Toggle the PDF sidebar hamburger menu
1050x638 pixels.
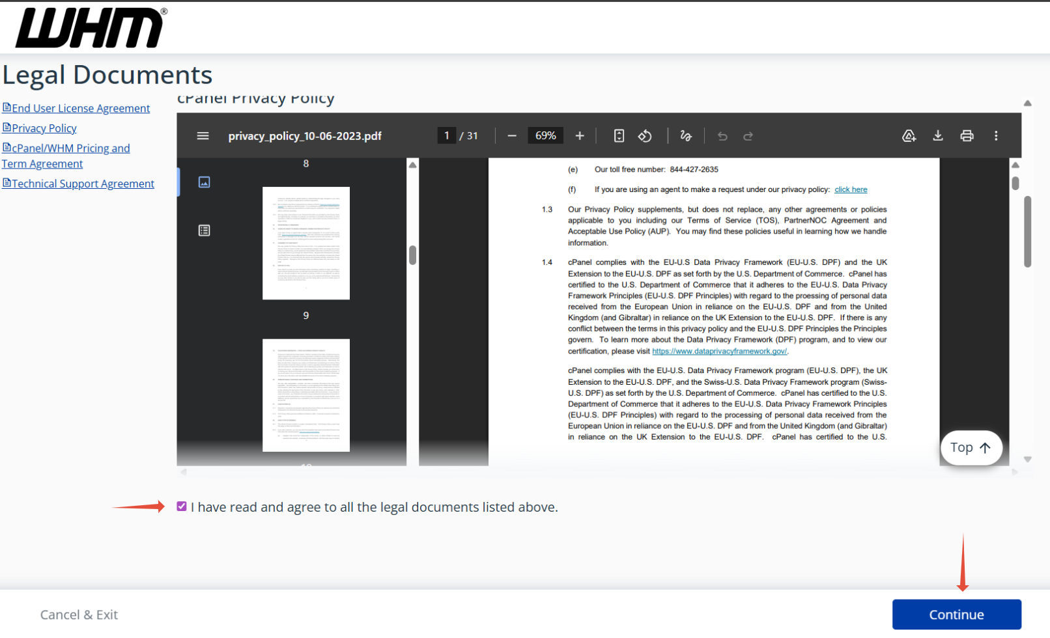pos(203,136)
